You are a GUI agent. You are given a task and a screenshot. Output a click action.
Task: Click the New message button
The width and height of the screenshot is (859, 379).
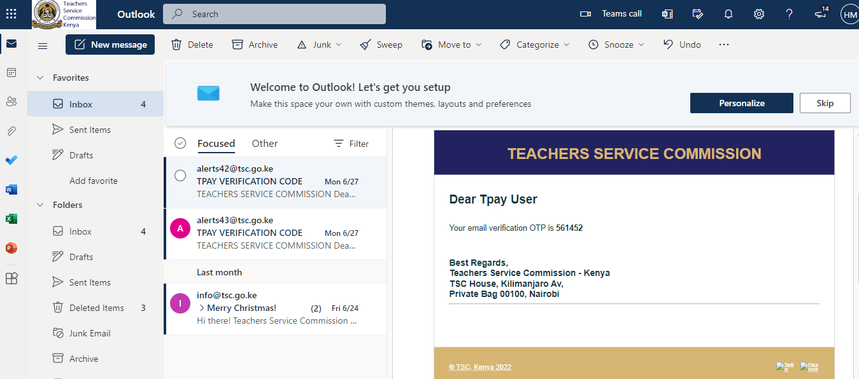pyautogui.click(x=110, y=45)
